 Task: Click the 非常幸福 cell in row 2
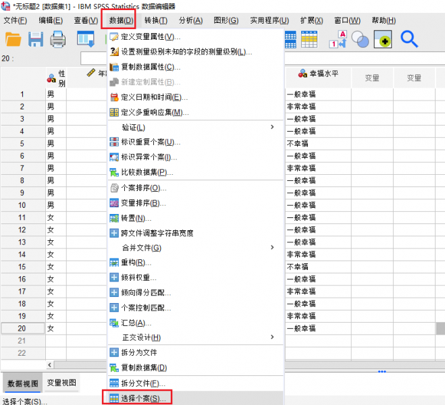pos(318,107)
